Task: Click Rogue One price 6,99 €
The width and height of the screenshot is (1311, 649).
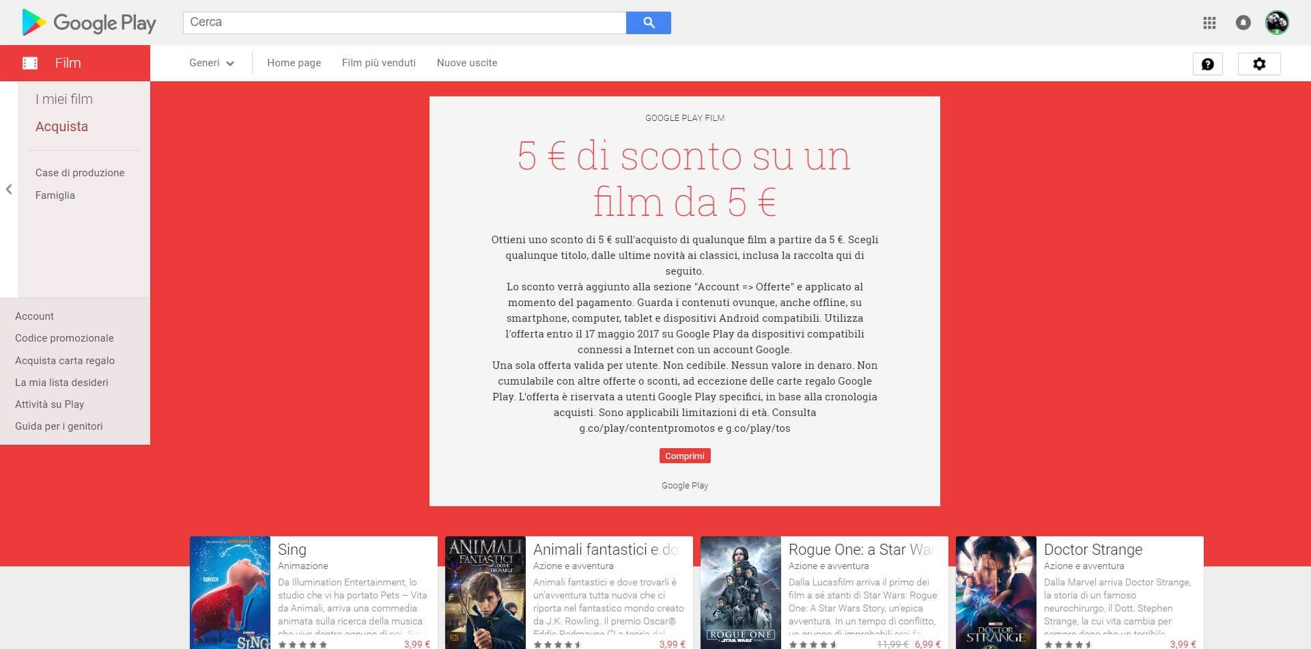Action: (x=928, y=644)
